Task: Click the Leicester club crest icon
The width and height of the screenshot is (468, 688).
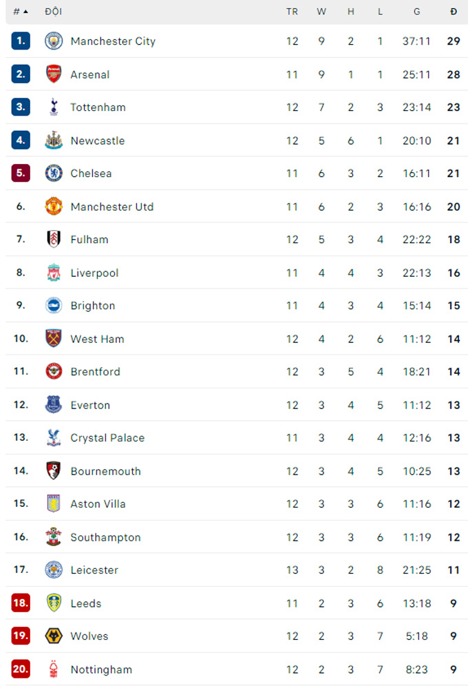Action: coord(54,570)
